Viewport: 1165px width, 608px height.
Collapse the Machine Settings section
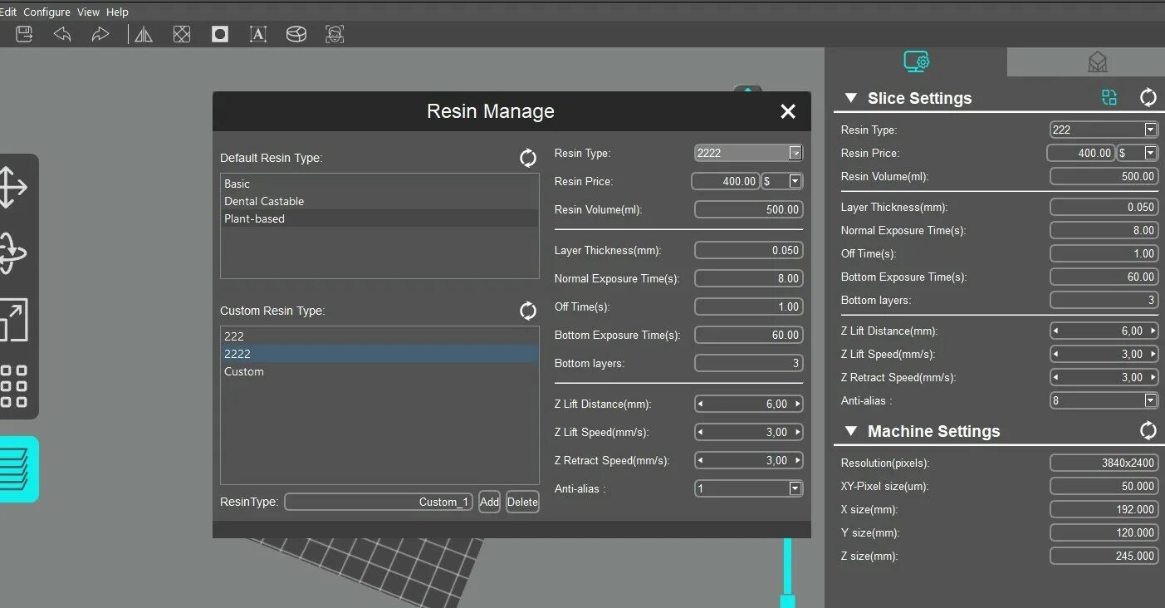(850, 431)
